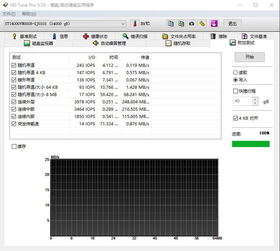Click the thermometer temperature icon
Image resolution: width=280 pixels, height=251 pixels.
[135, 24]
